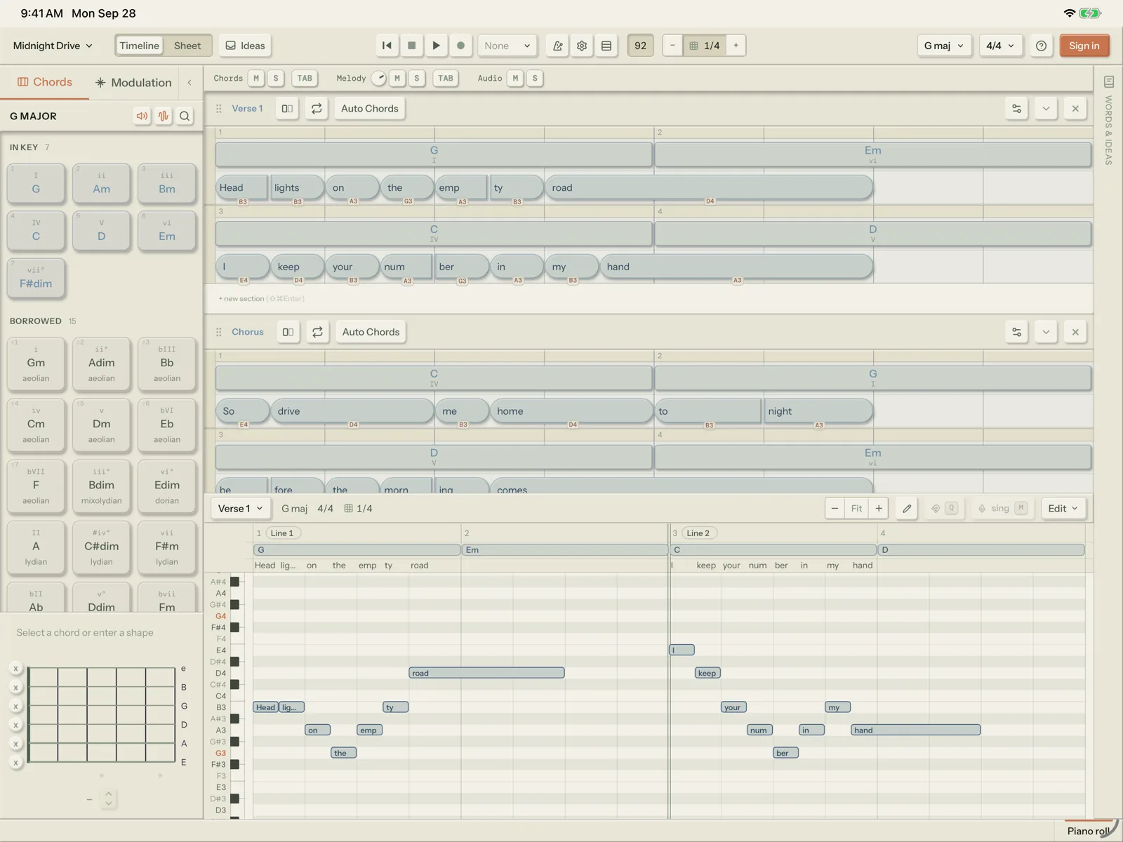Image resolution: width=1123 pixels, height=842 pixels.
Task: Switch to Timeline view
Action: click(x=140, y=46)
